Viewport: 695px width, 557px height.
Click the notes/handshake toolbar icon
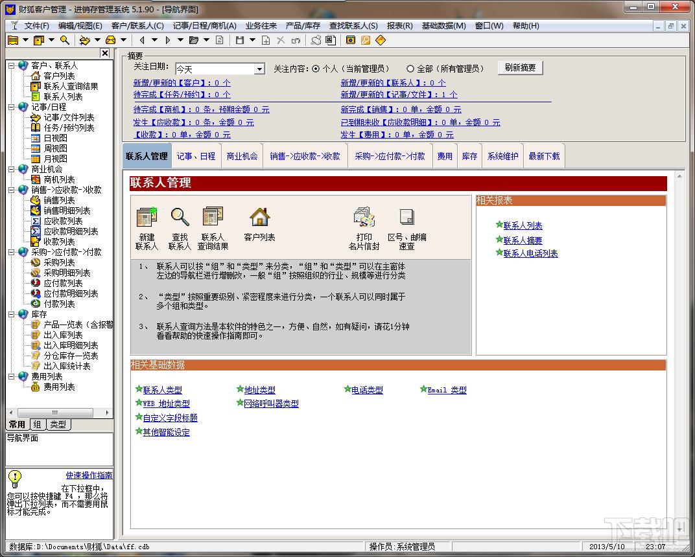(x=84, y=40)
